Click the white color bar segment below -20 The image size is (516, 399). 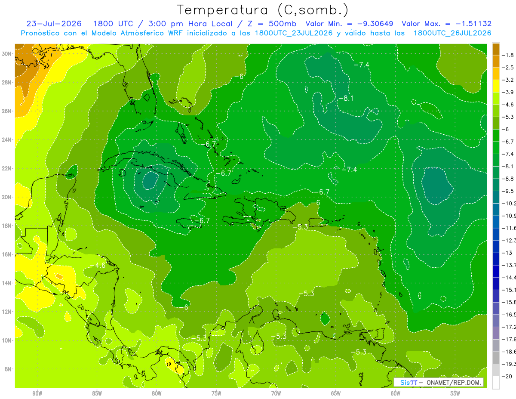(496, 382)
